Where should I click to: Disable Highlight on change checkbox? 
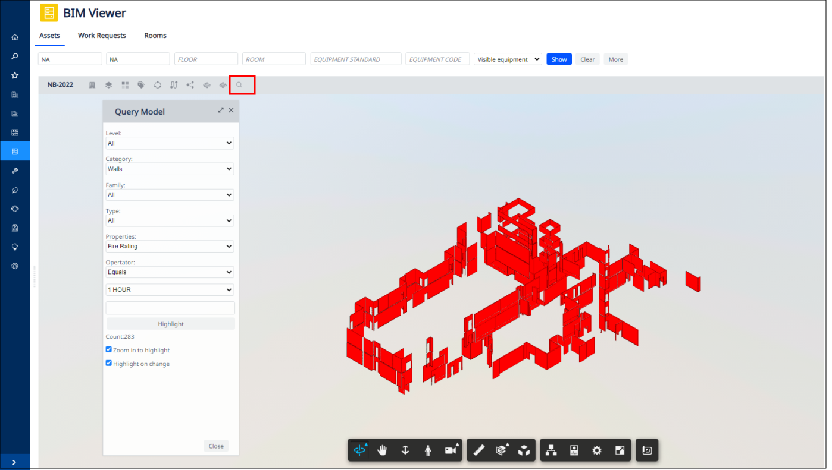[x=109, y=363]
